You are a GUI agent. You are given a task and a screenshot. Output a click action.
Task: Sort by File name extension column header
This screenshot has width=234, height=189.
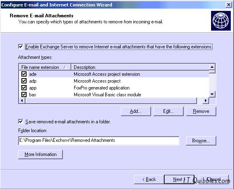(45, 67)
